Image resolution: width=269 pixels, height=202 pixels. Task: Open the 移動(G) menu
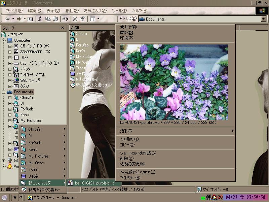coord(72,11)
